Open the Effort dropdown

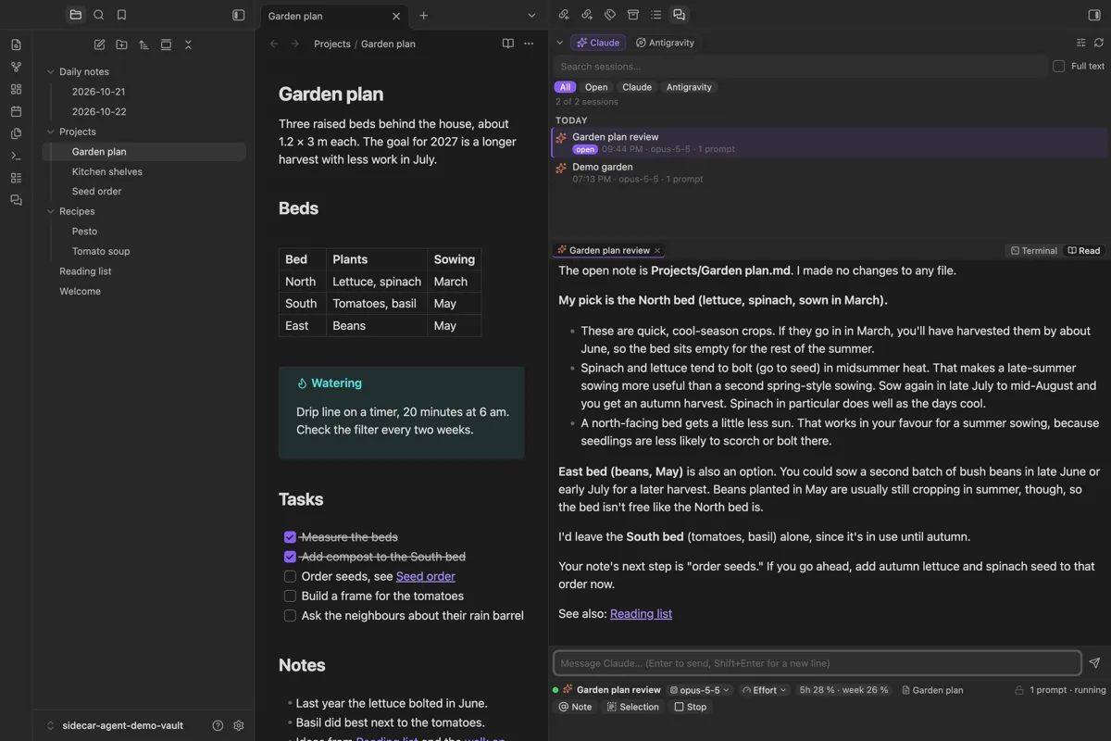(x=765, y=690)
